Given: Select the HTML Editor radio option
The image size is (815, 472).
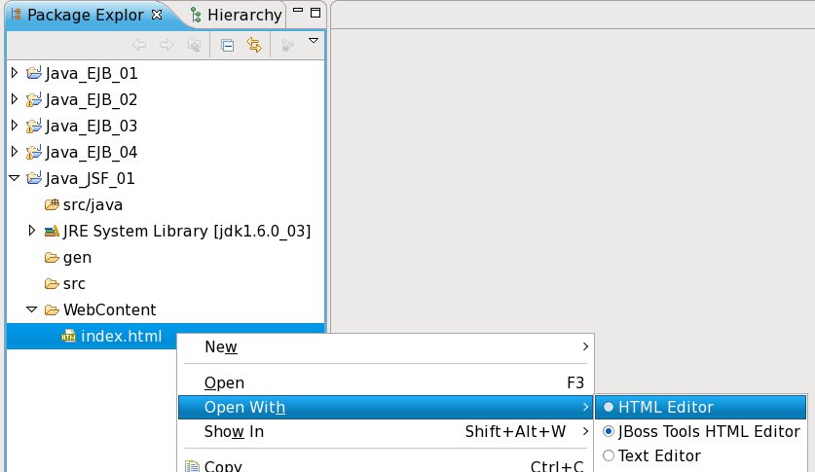Looking at the screenshot, I should point(610,407).
